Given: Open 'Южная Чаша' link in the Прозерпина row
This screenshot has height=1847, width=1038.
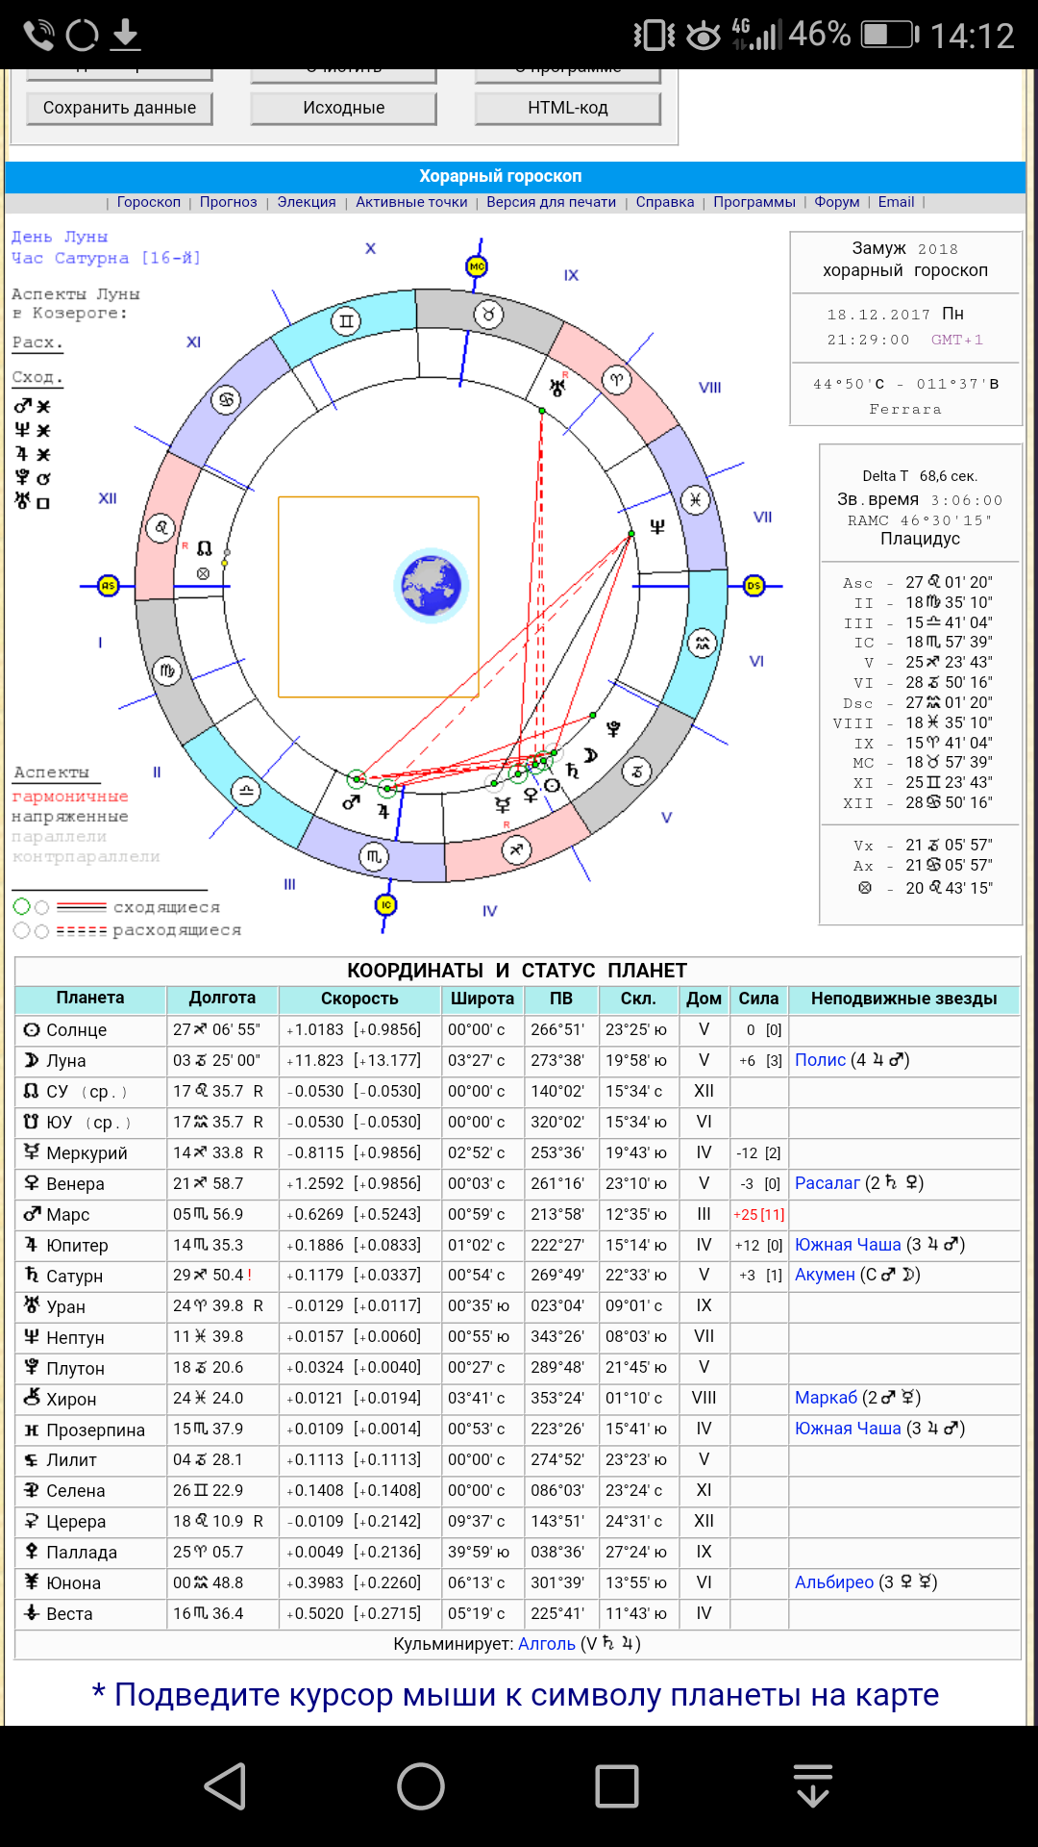Looking at the screenshot, I should (848, 1429).
